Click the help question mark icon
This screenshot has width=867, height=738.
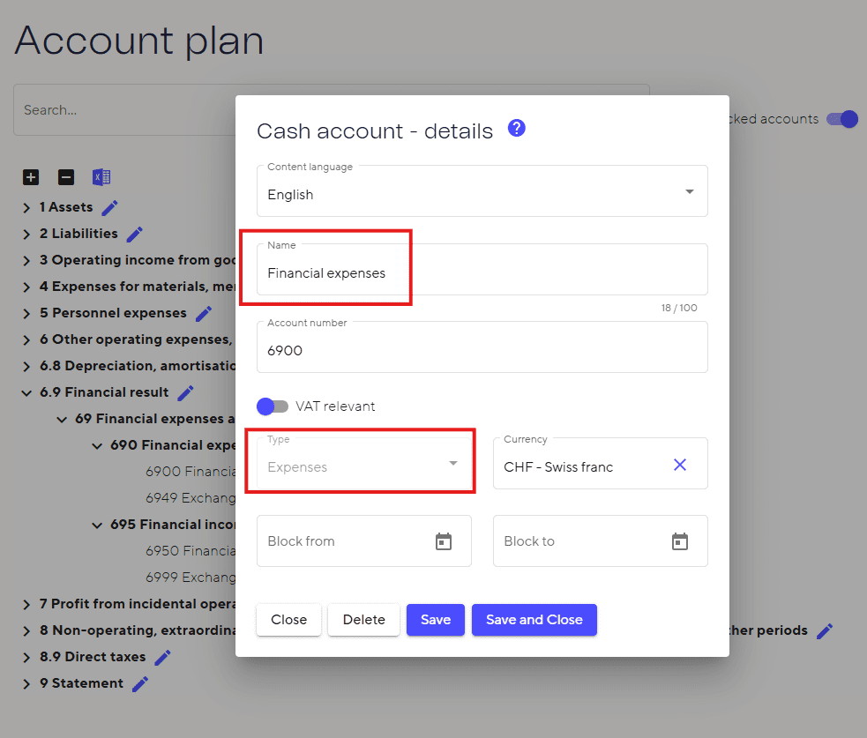pos(517,129)
